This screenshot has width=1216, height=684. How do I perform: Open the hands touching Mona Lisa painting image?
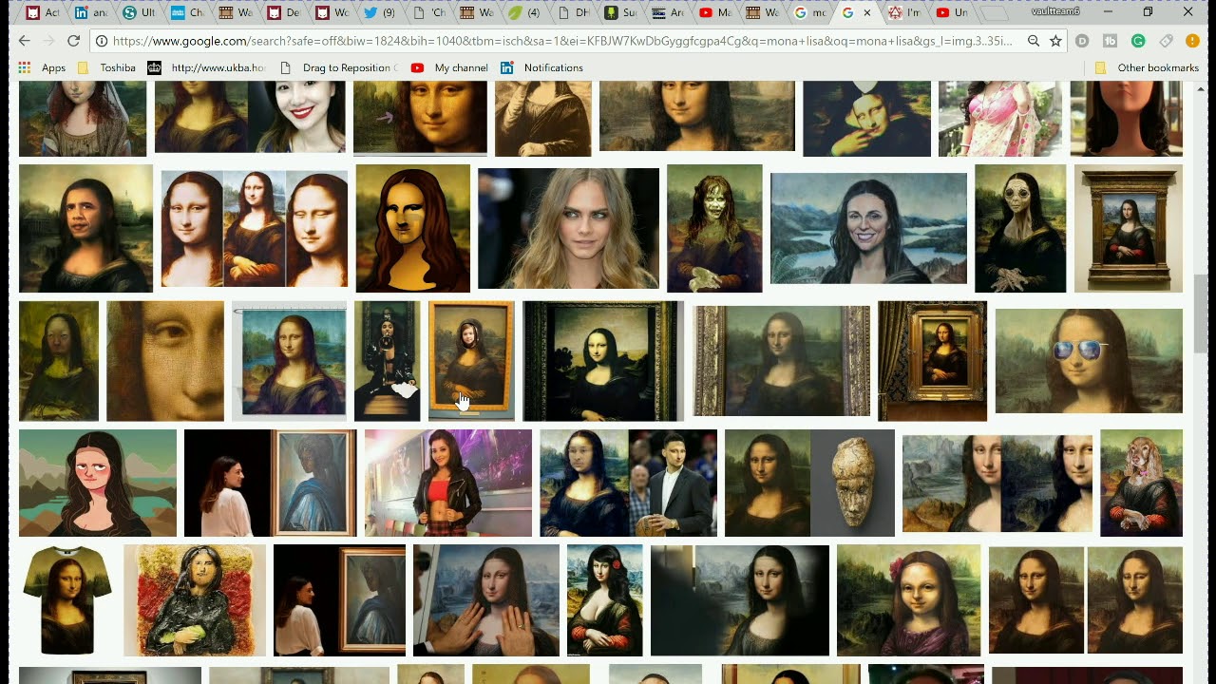pos(486,600)
